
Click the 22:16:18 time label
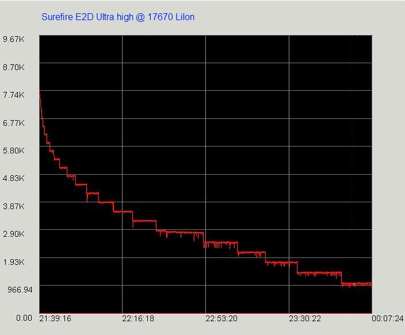[138, 318]
